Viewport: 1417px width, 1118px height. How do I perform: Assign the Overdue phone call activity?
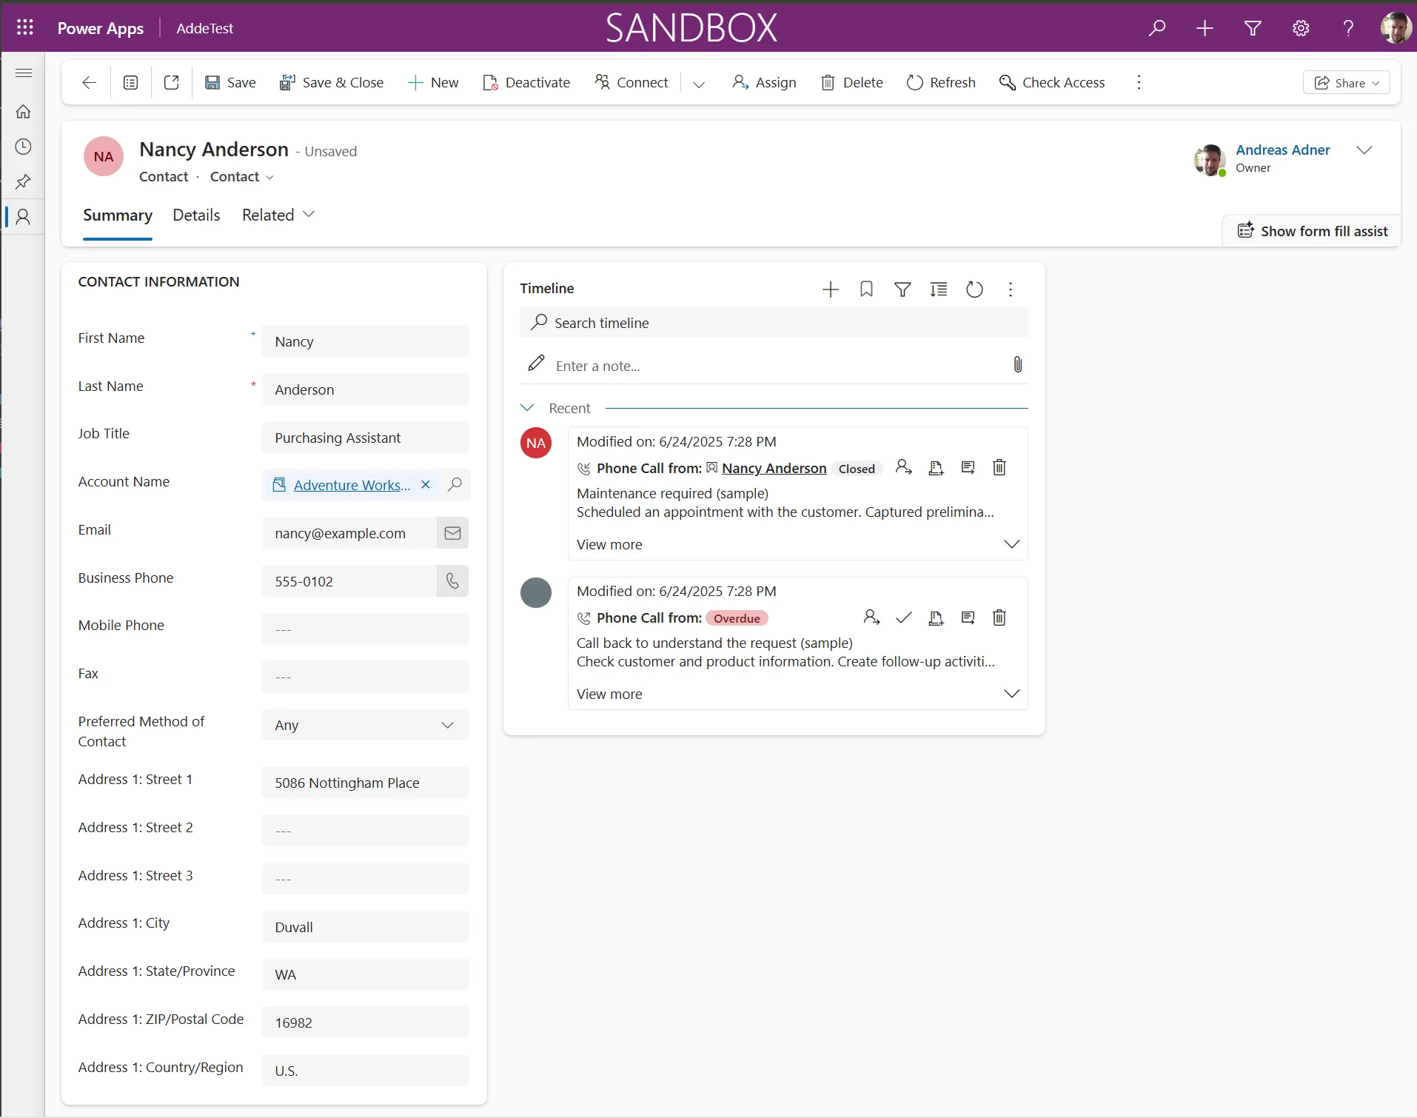tap(871, 617)
